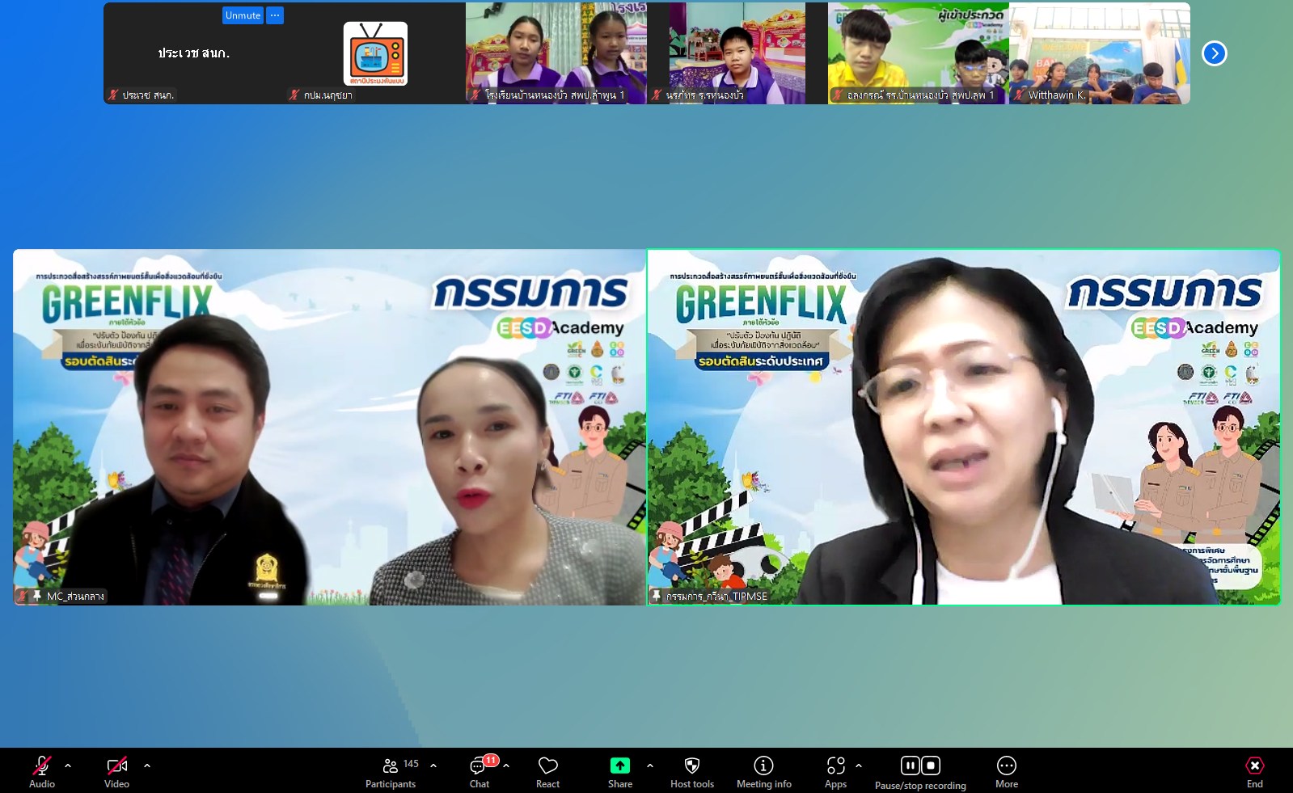The image size is (1293, 793).
Task: Open the Apps icon
Action: [x=835, y=766]
